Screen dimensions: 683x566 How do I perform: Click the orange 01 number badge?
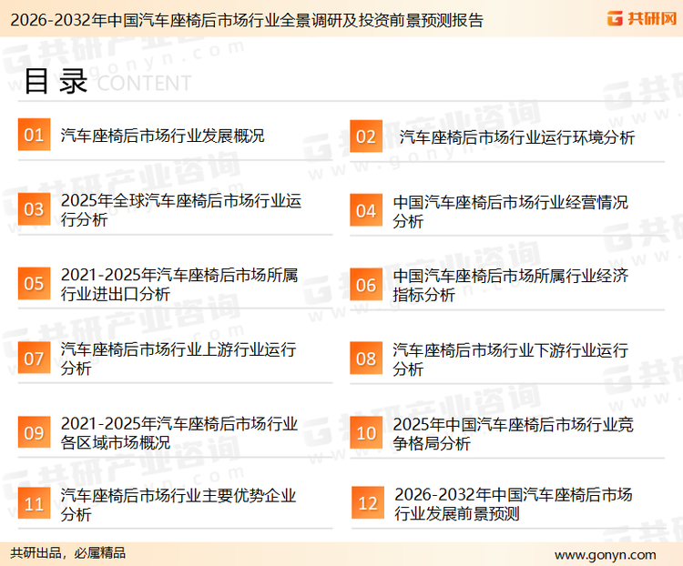coord(34,135)
